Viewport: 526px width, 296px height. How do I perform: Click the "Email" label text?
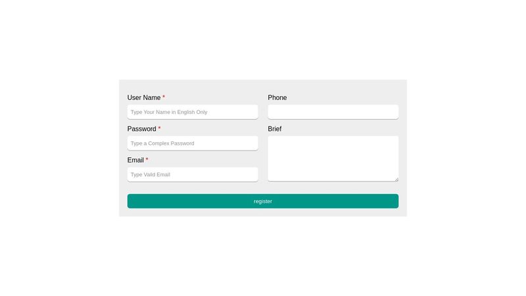pos(135,160)
